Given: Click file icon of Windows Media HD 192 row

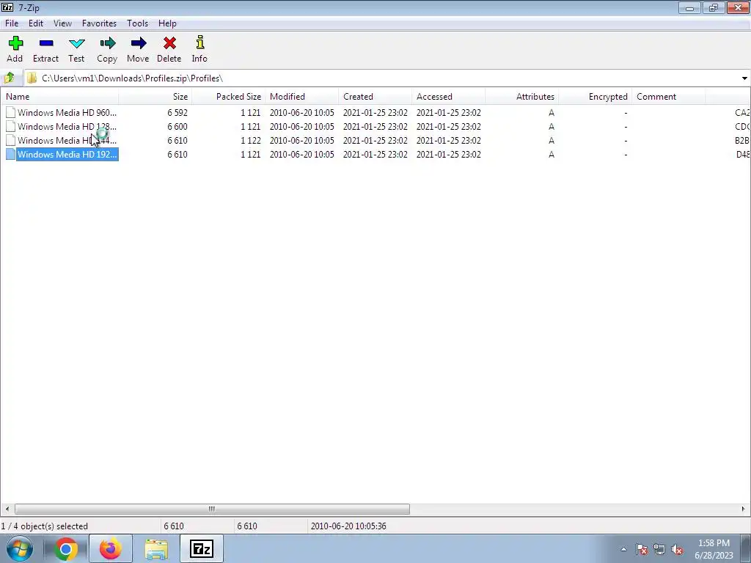Looking at the screenshot, I should [10, 154].
